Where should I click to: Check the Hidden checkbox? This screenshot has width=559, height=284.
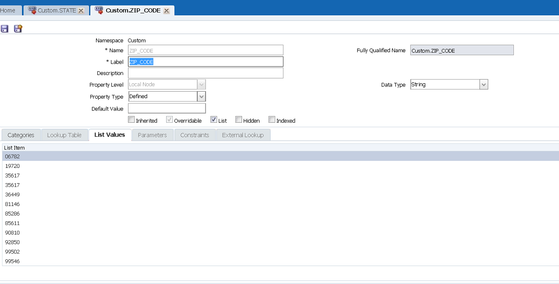239,120
